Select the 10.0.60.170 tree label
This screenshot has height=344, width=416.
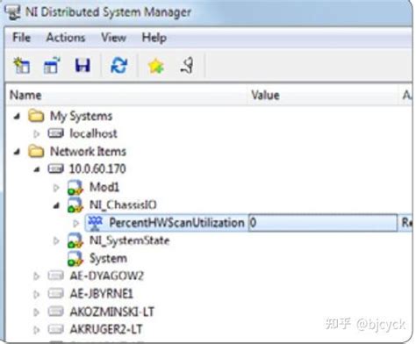(97, 169)
